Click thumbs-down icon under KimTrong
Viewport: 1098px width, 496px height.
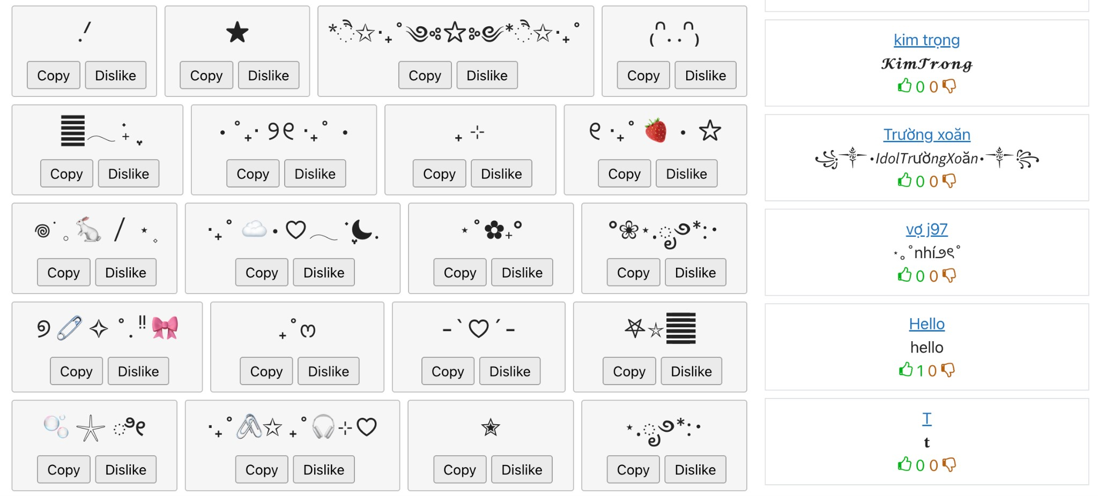(949, 86)
